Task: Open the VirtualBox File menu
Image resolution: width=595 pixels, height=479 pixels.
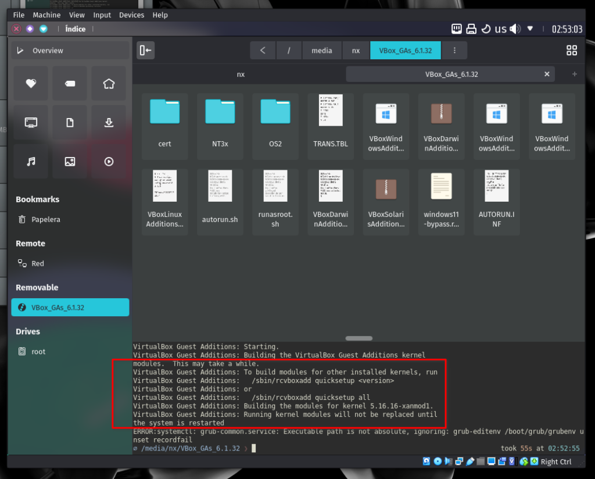Action: click(19, 15)
